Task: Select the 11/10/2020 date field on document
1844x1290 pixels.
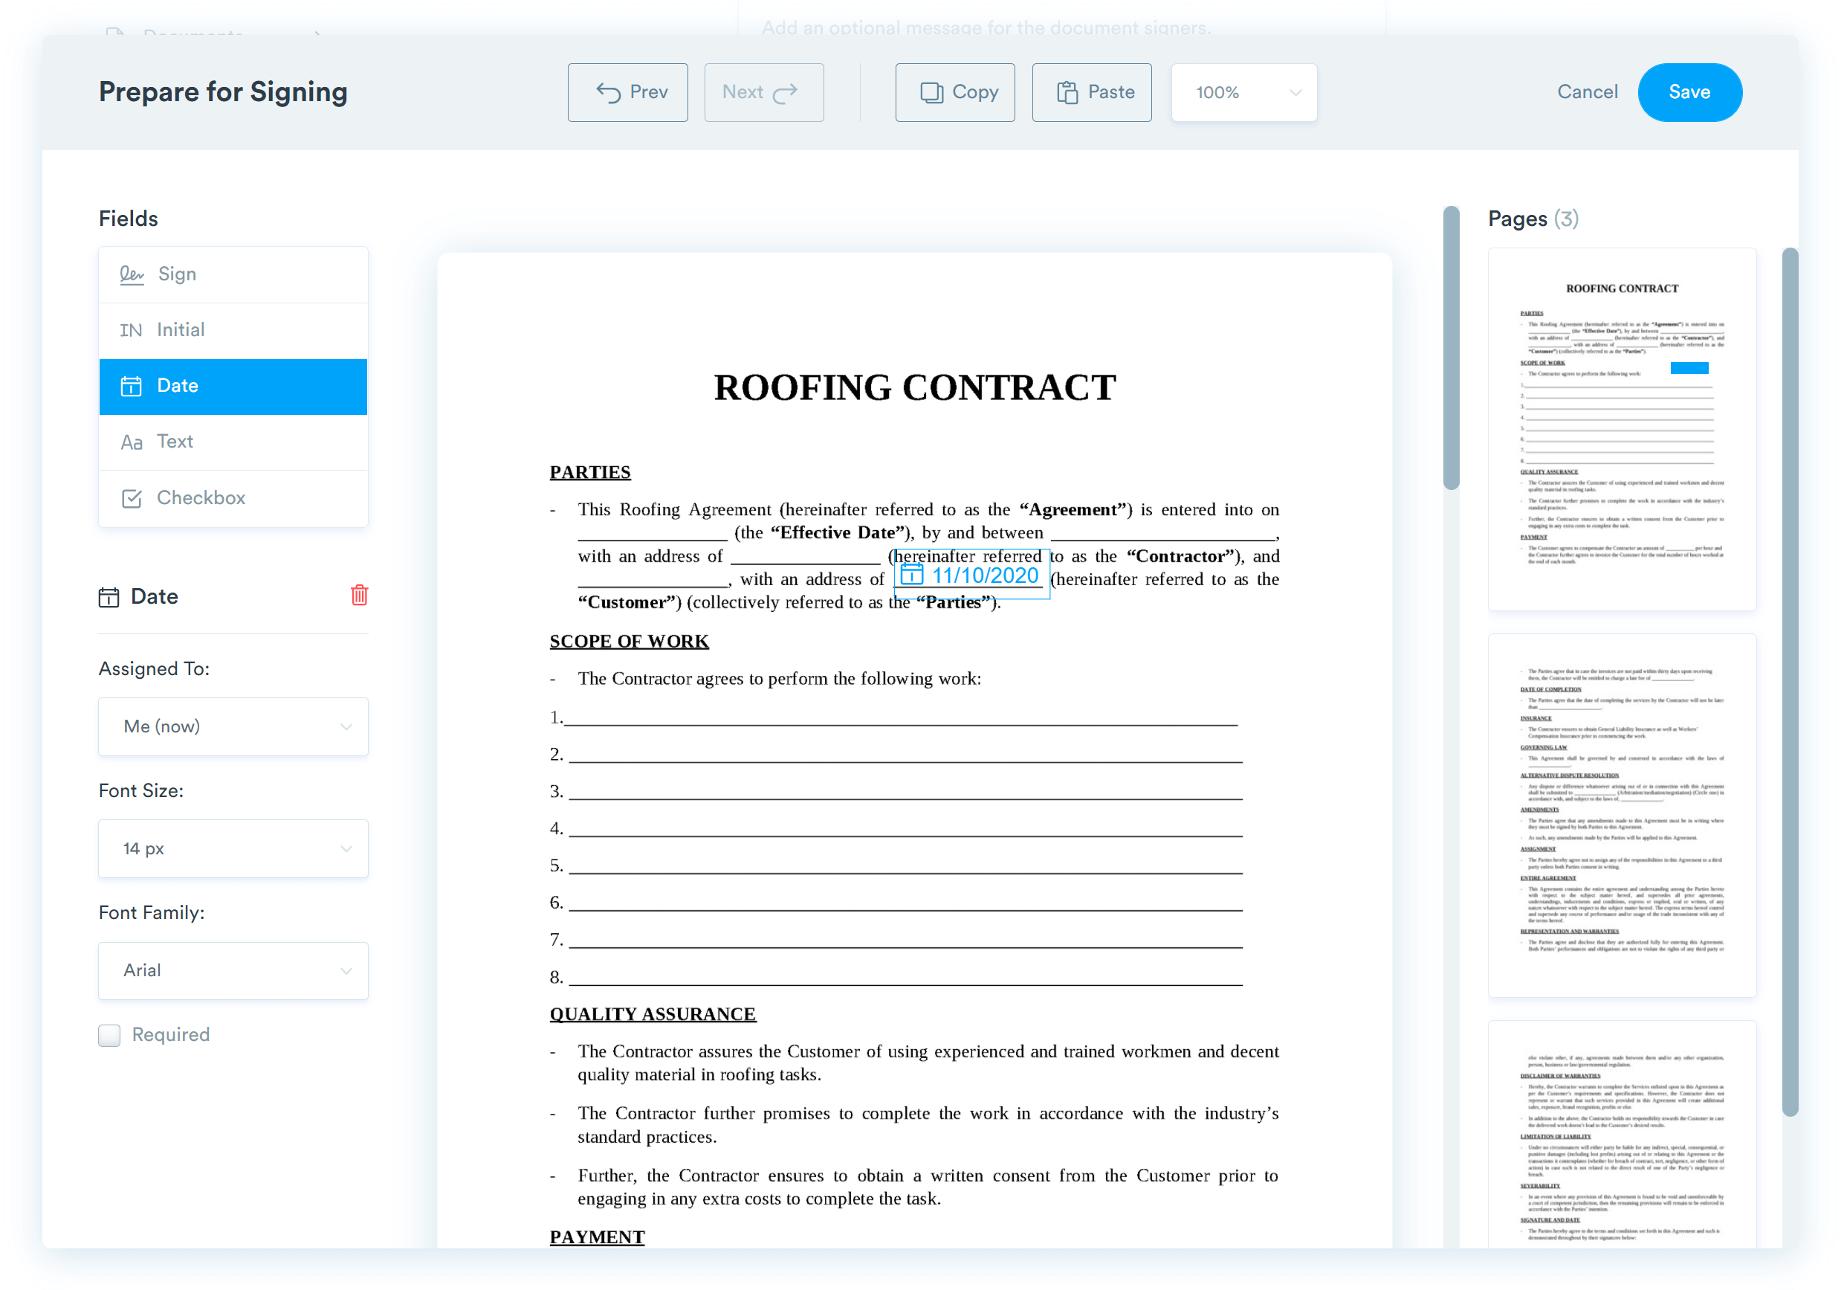Action: (x=985, y=576)
